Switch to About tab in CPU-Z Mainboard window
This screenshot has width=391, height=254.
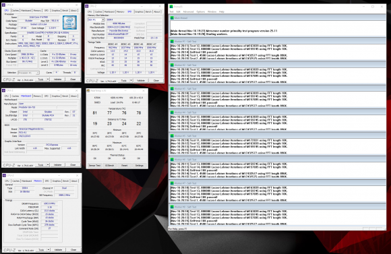73,96
